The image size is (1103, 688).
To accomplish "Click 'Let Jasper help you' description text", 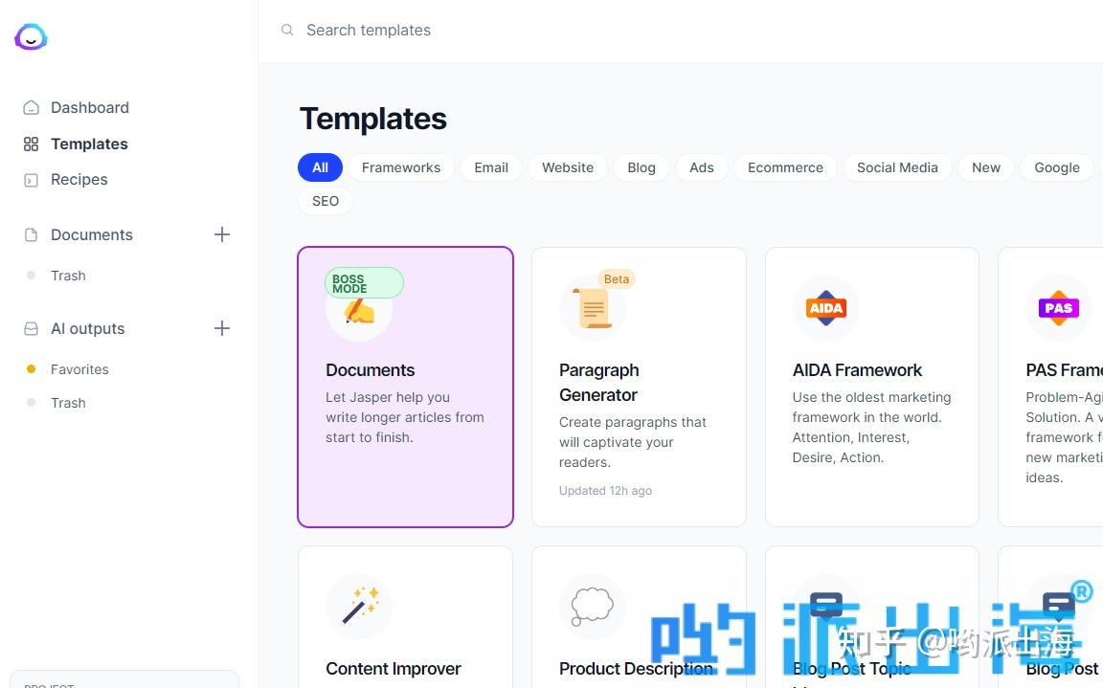I will (x=404, y=417).
